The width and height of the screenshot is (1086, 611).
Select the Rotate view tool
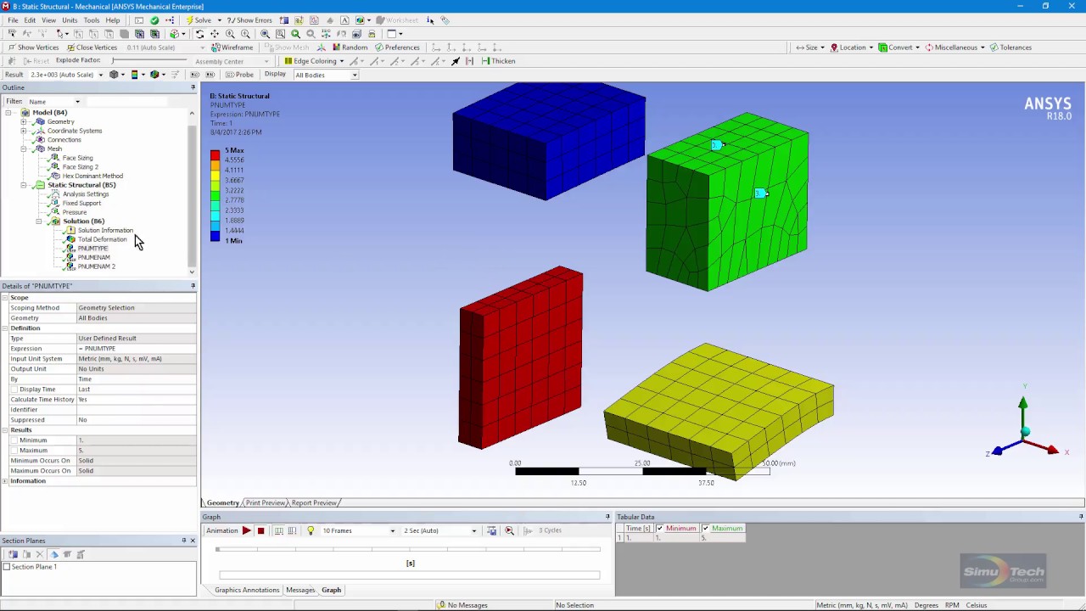[x=199, y=34]
